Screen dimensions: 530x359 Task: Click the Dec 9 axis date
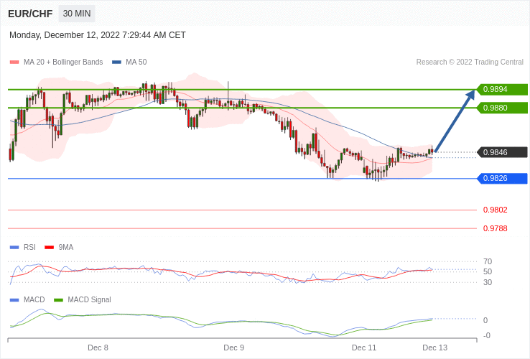(233, 348)
